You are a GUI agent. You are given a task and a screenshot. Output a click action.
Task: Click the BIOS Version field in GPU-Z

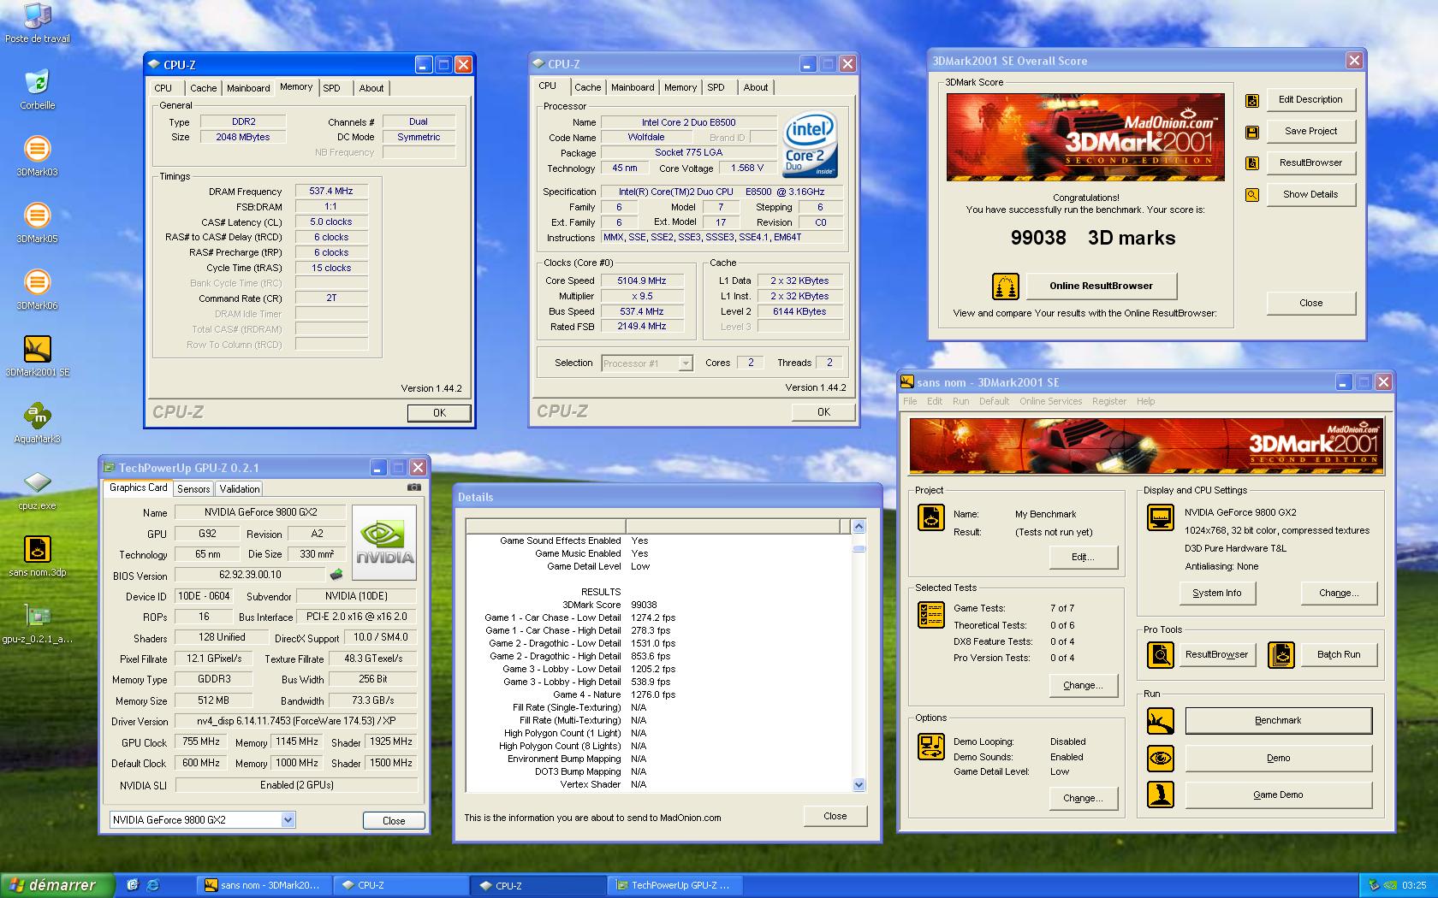250,576
